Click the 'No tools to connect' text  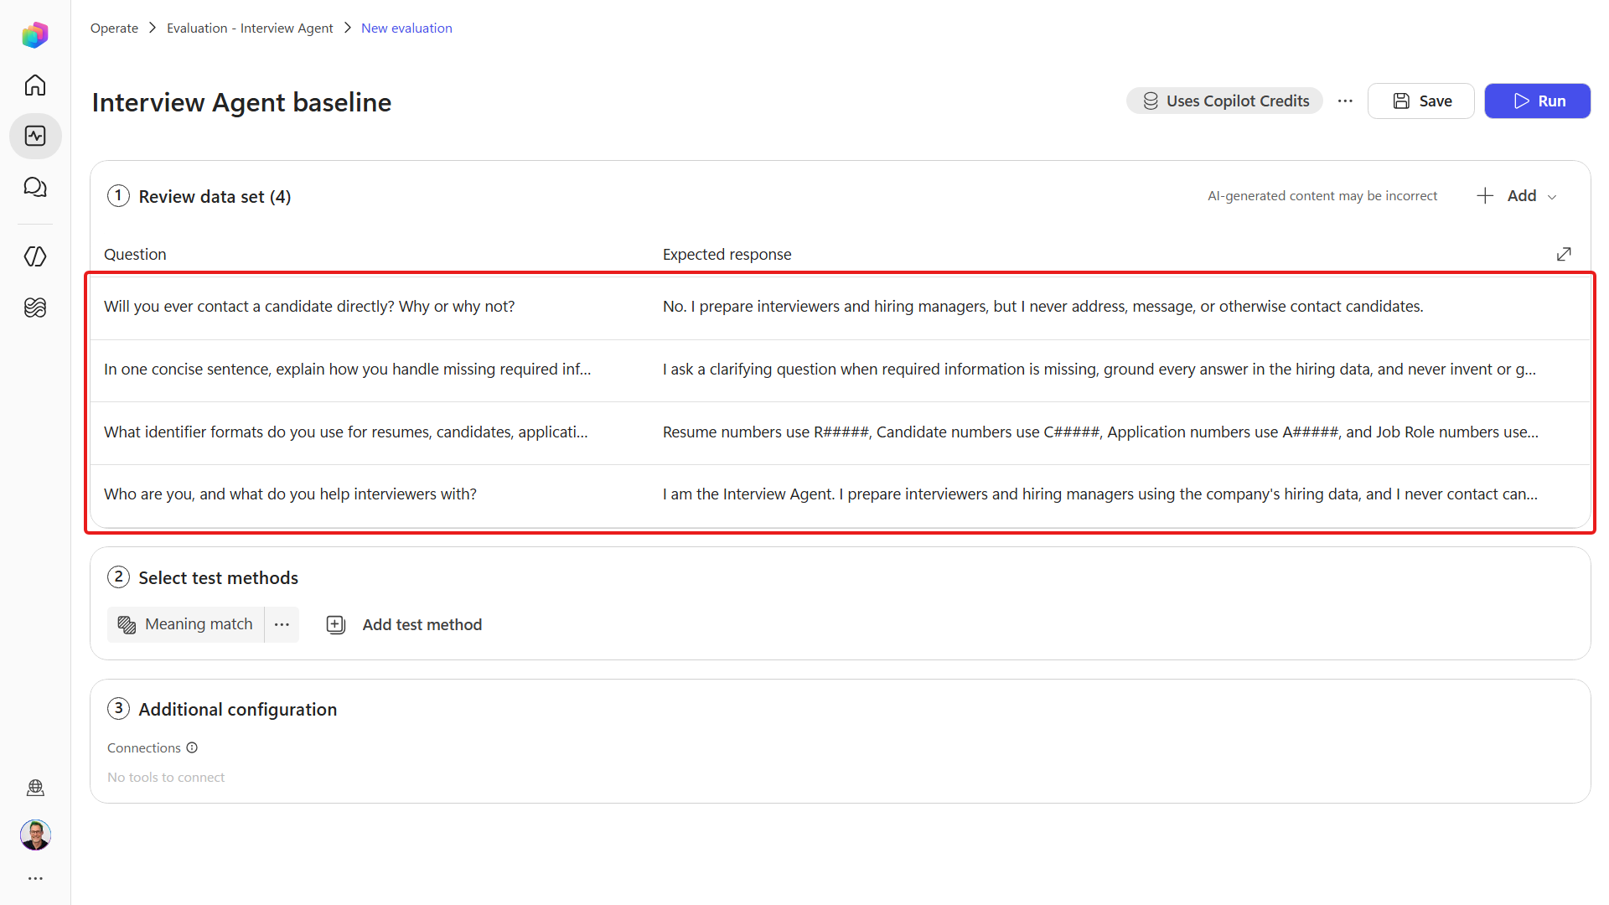pyautogui.click(x=166, y=777)
